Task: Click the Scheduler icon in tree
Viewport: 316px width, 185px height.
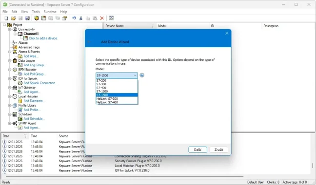Action: 15,114
